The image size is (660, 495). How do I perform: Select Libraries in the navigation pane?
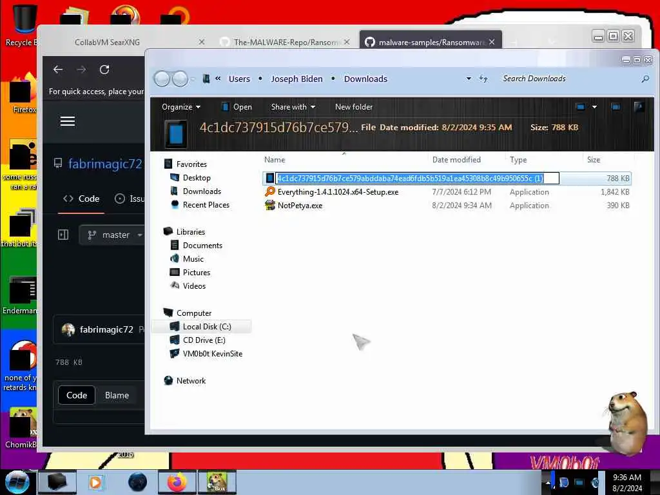point(191,232)
